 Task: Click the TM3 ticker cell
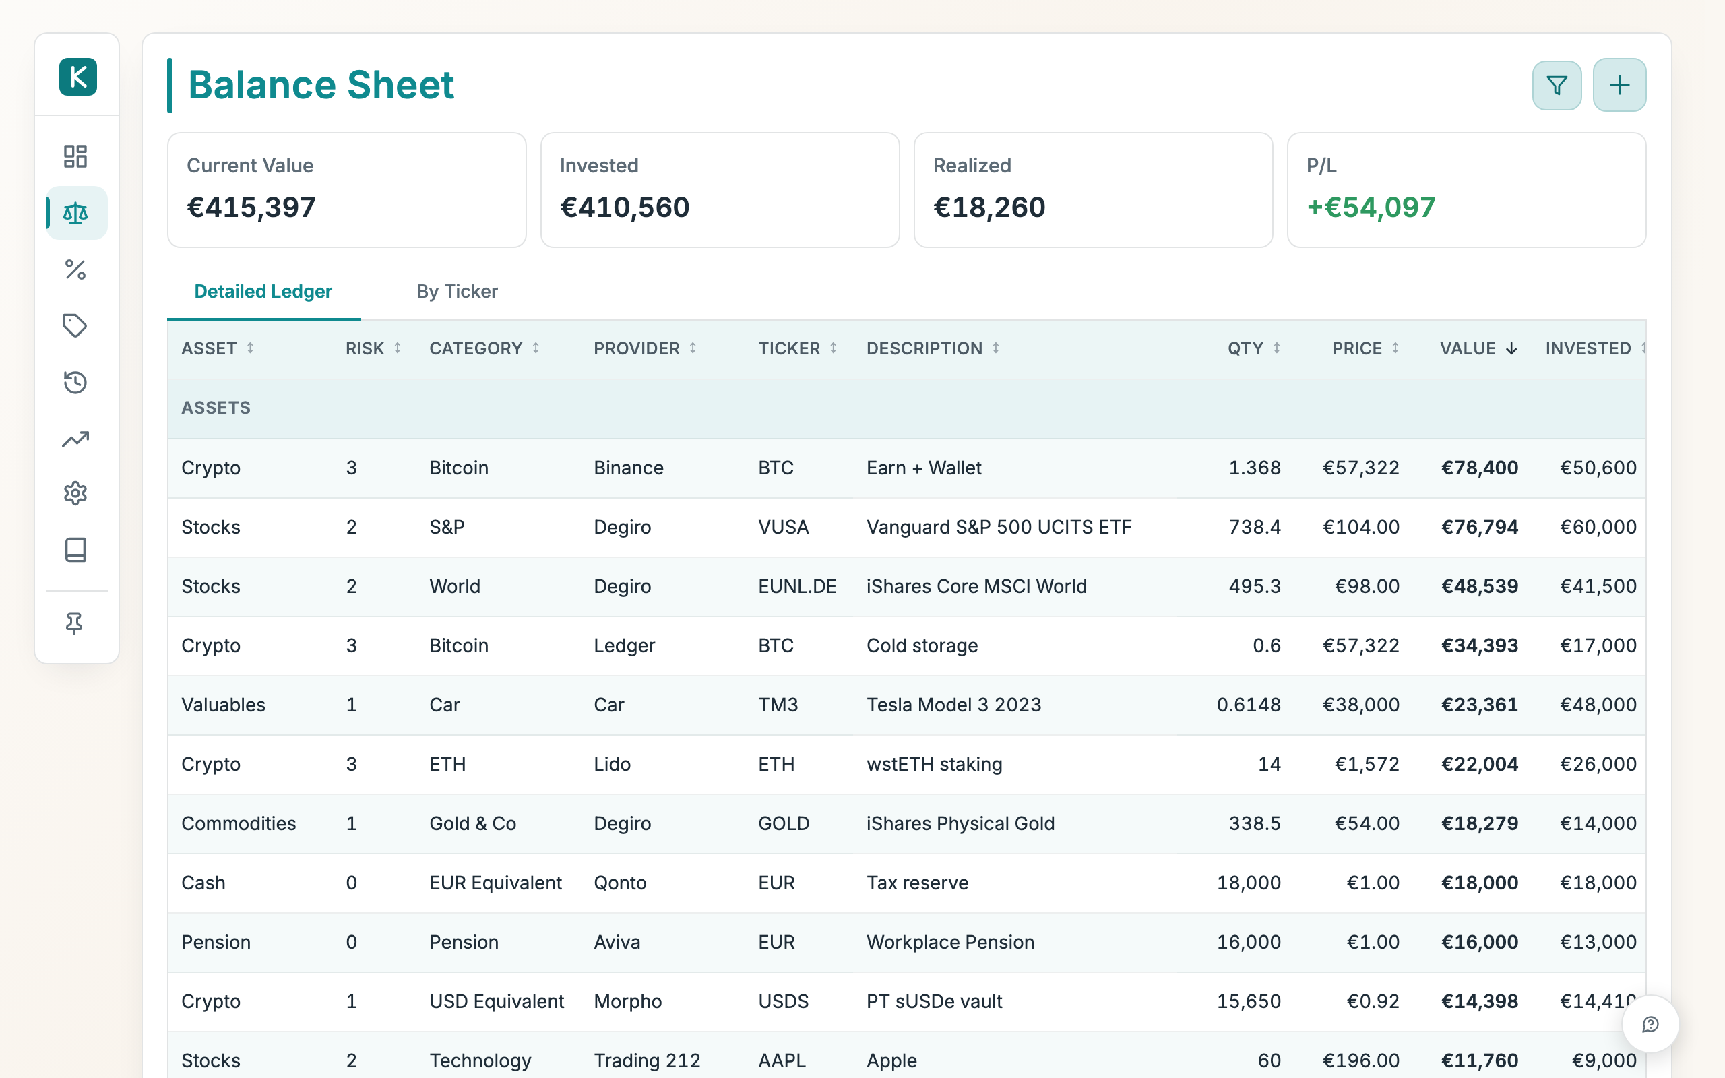point(778,705)
